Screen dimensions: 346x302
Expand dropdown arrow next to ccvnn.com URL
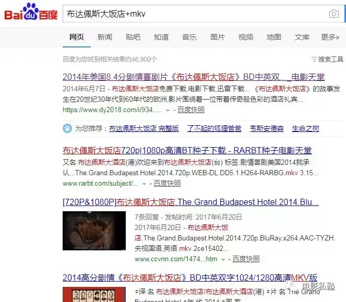(x=223, y=260)
